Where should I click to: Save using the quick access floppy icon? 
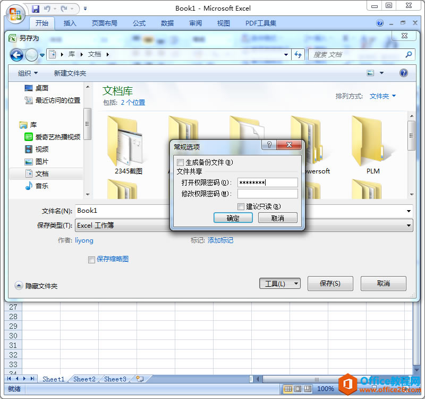(x=36, y=9)
